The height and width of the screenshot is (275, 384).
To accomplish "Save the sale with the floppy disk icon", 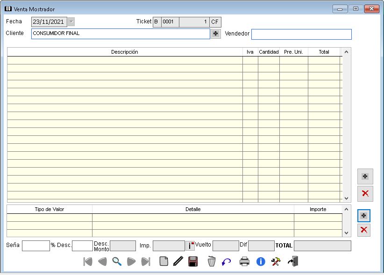I will [x=193, y=261].
